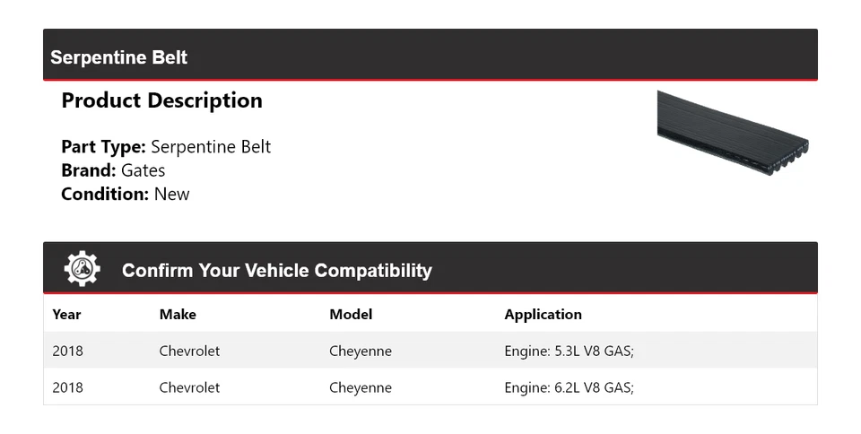
Task: Click the Part Type: Serpentine Belt line
Action: [166, 147]
